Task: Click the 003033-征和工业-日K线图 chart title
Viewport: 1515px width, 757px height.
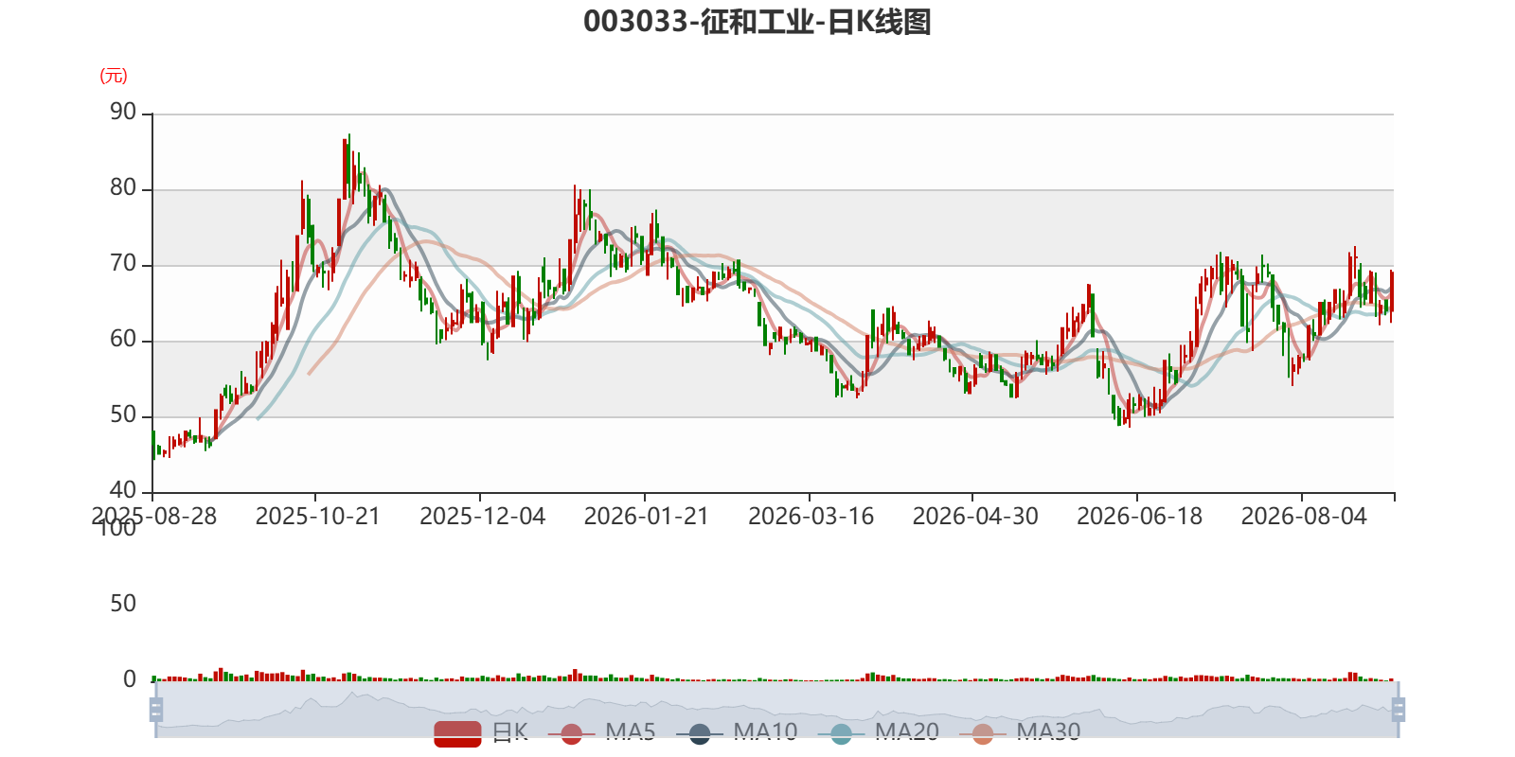Action: coord(757,22)
